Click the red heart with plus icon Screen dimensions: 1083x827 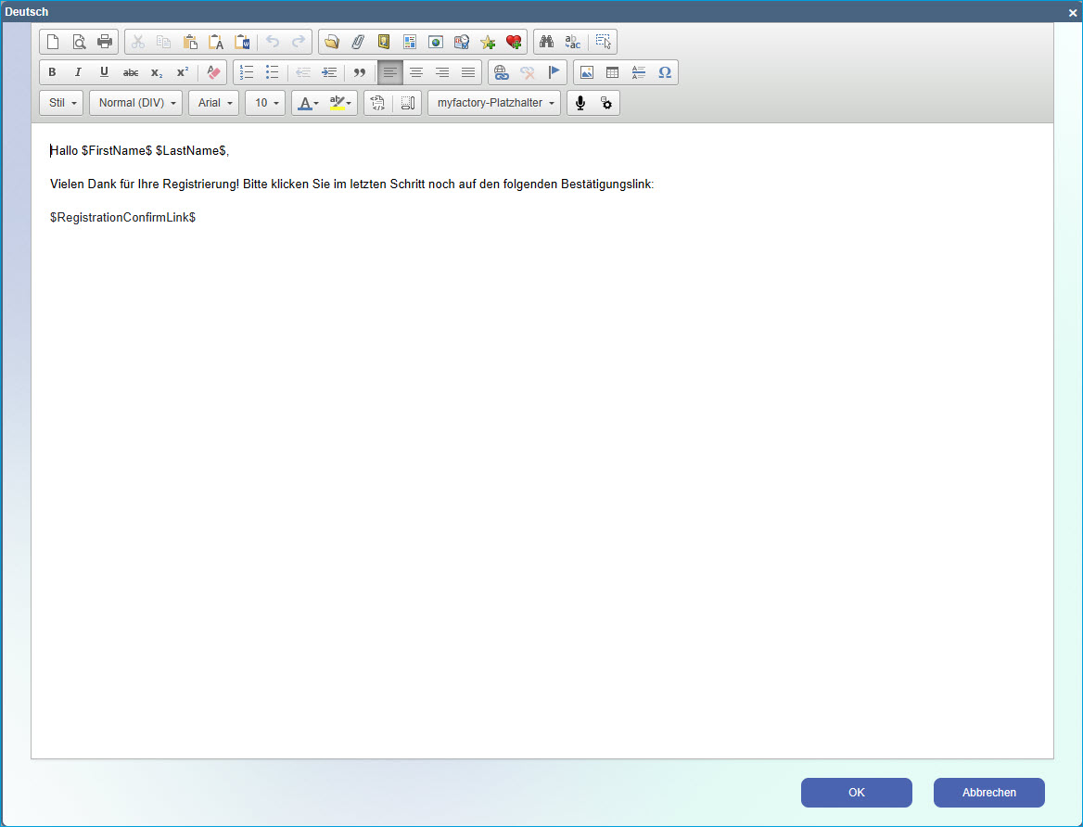tap(513, 42)
